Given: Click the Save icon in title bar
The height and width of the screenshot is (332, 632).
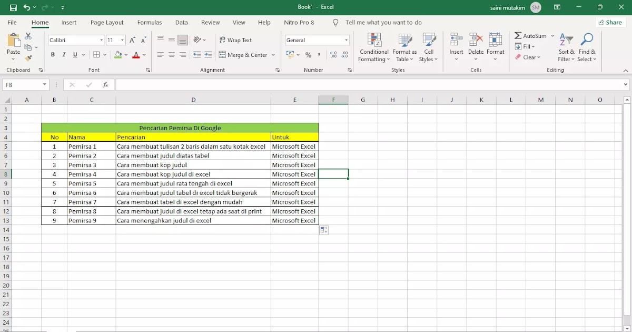Looking at the screenshot, I should (13, 7).
